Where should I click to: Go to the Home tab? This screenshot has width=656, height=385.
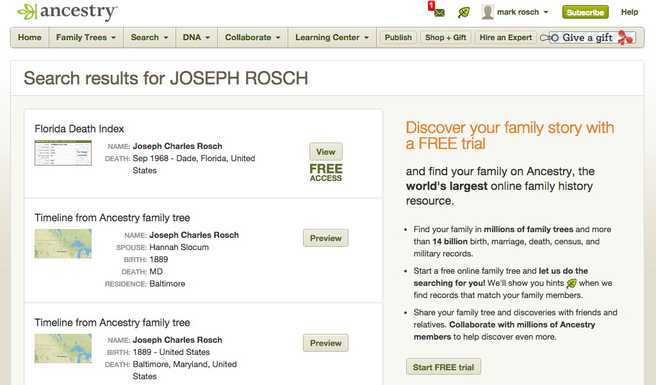coord(29,38)
